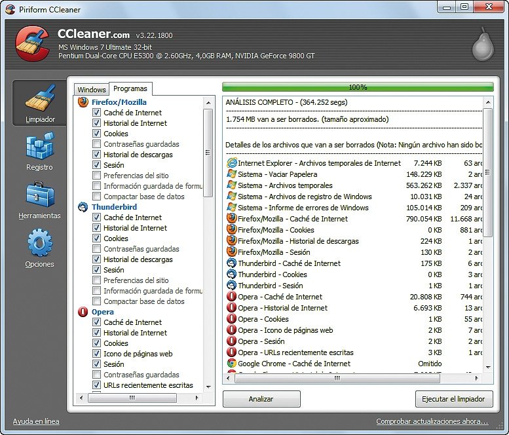This screenshot has height=435, width=509.
Task: Click the Opera group icon
Action: (x=83, y=312)
